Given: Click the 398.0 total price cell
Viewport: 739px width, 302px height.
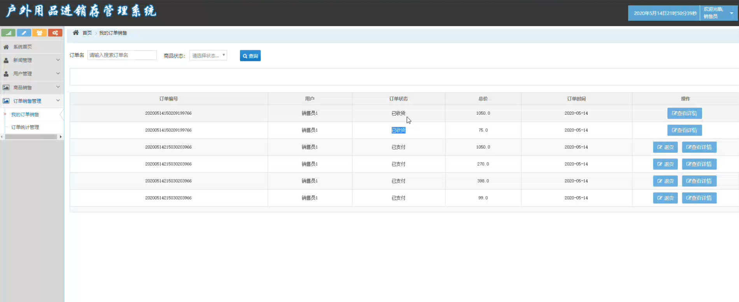Looking at the screenshot, I should tap(483, 181).
